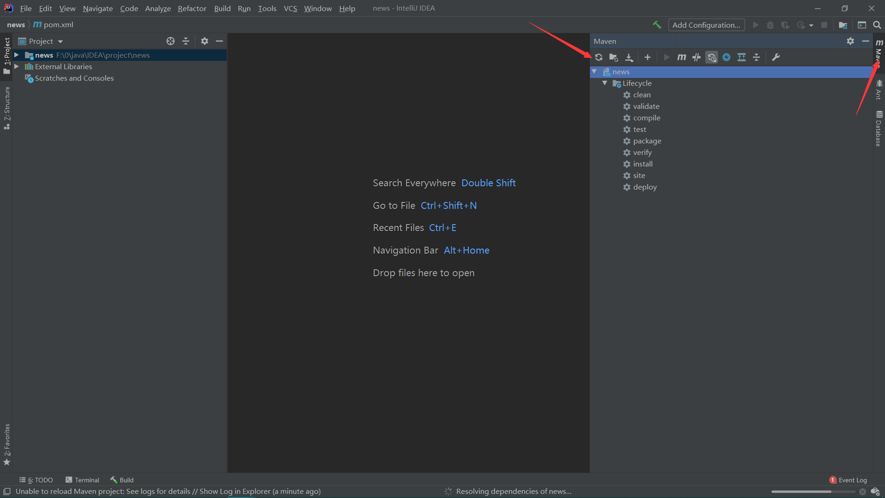Click the dependency resolving progress bar
Image resolution: width=885 pixels, height=498 pixels.
(x=813, y=492)
